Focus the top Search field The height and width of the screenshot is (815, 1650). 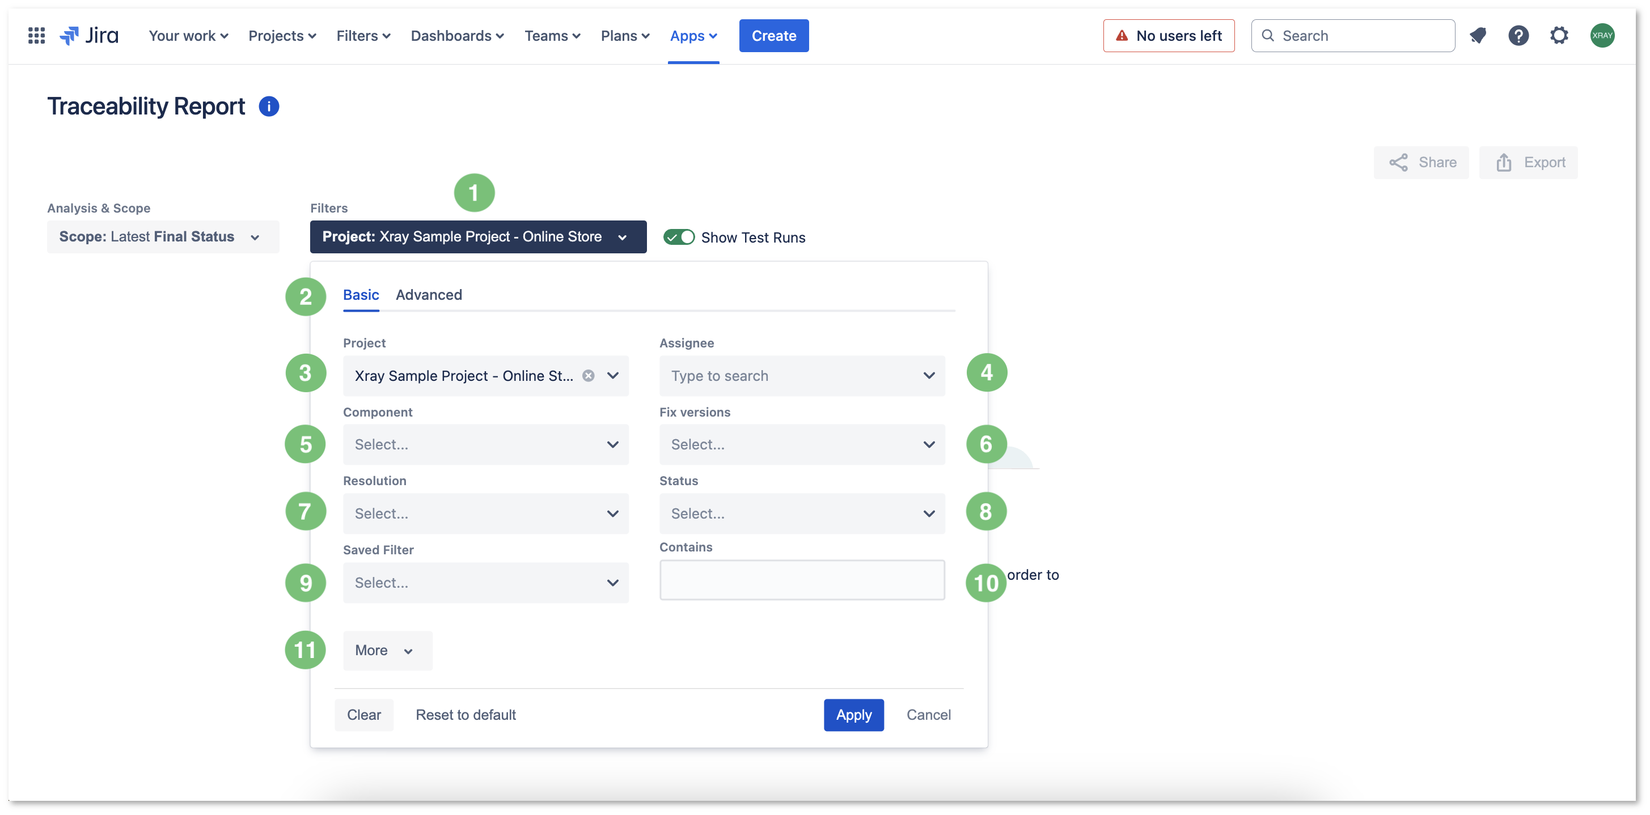click(1353, 36)
